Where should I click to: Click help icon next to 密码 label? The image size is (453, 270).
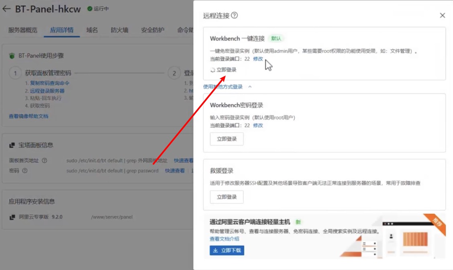pos(25,170)
